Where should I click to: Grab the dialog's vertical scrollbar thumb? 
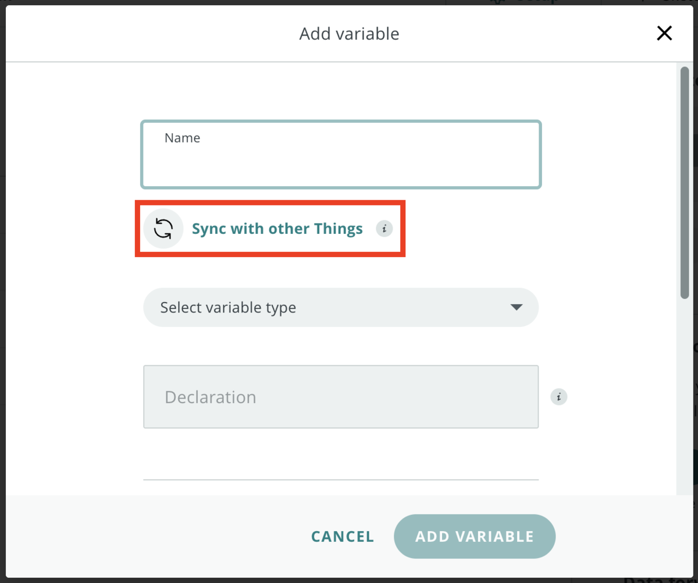click(685, 183)
